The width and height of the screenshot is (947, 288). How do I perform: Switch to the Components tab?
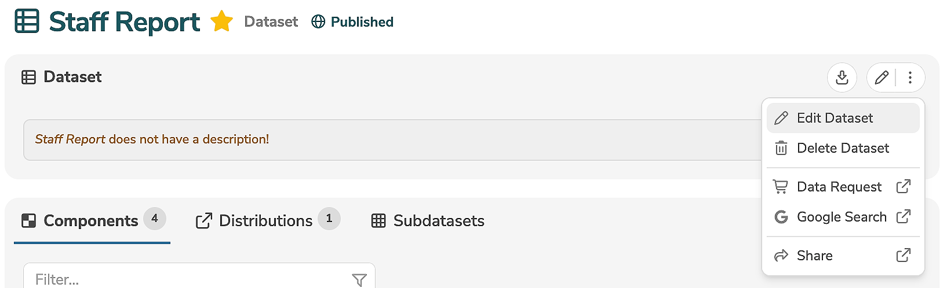(92, 221)
